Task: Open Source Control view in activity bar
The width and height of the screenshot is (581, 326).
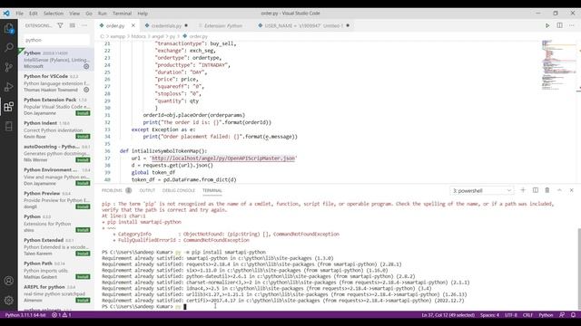Action: 8,67
